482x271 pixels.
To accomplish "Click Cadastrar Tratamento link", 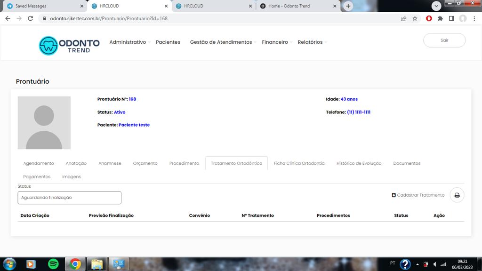I will click(x=418, y=195).
